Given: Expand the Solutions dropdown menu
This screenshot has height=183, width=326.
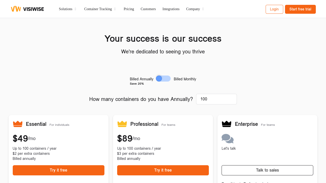Looking at the screenshot, I should pos(67,9).
